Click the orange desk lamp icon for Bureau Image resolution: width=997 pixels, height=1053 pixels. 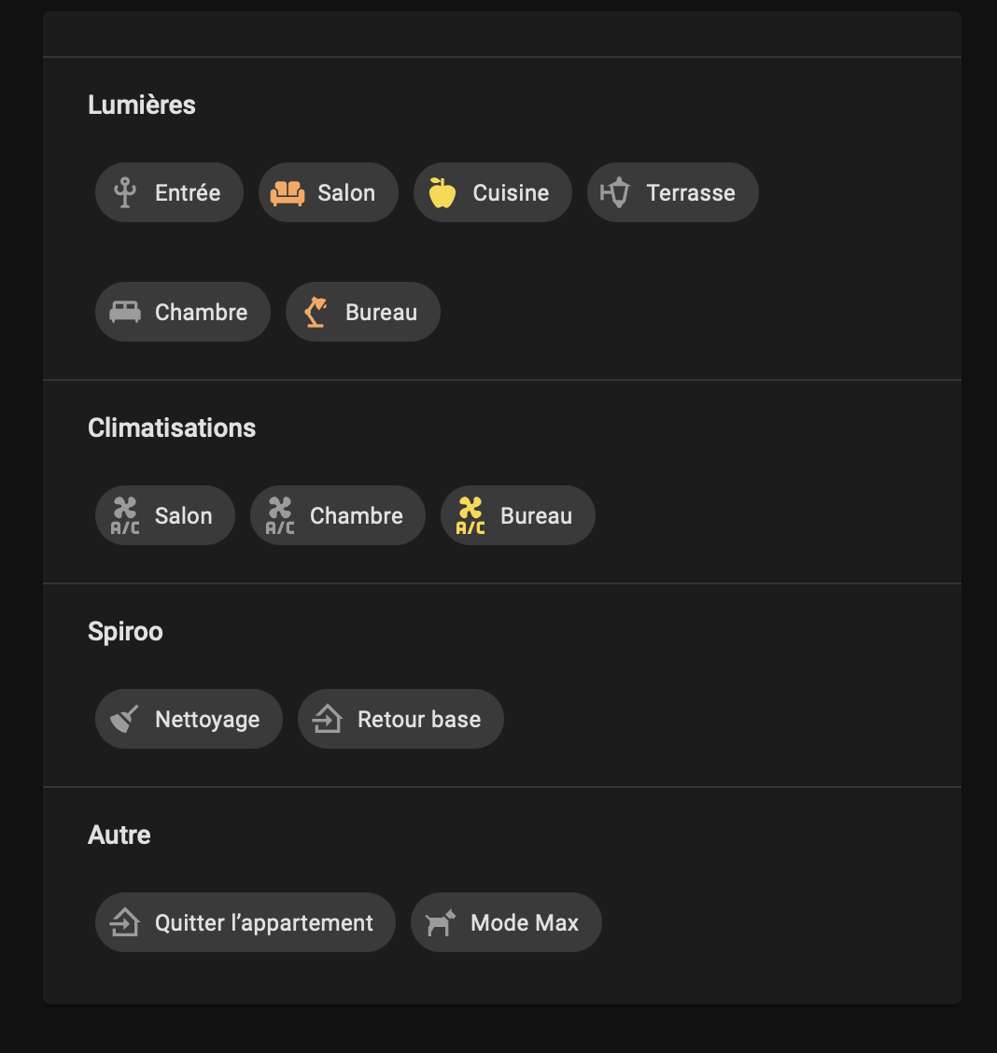pos(316,313)
